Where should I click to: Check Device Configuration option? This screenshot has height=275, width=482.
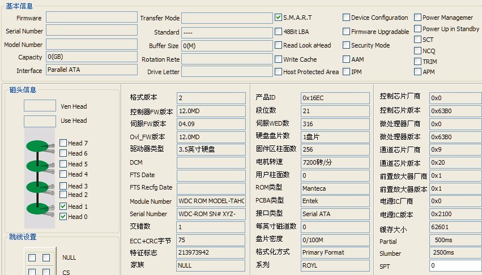(x=346, y=18)
